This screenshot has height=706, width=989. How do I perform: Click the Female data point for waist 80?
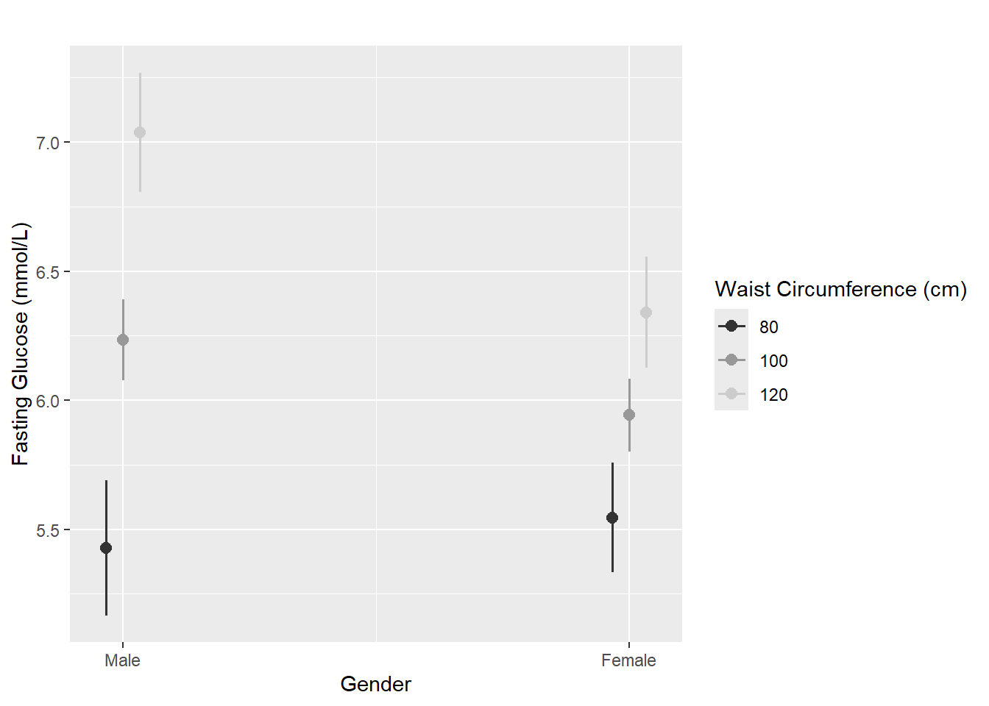tap(612, 518)
